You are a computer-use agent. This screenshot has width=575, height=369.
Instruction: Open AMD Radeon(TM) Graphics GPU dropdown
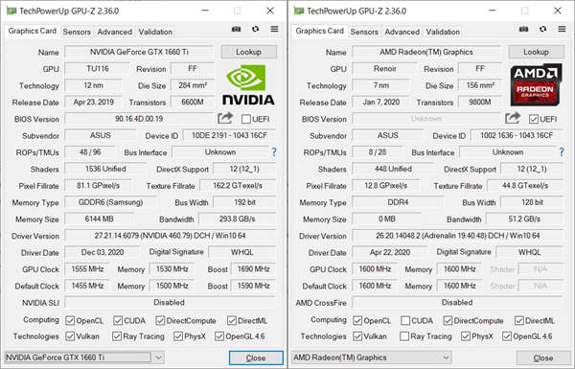tap(372, 357)
